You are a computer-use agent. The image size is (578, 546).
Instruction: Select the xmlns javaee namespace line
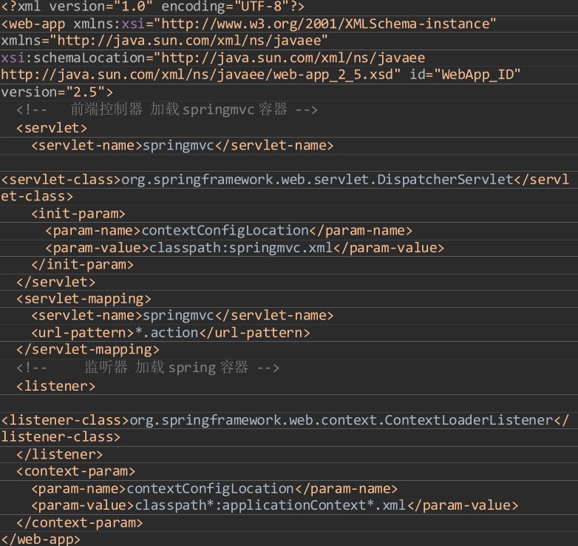pyautogui.click(x=164, y=41)
